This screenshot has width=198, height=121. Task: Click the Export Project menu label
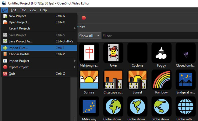pyautogui.click(x=19, y=67)
